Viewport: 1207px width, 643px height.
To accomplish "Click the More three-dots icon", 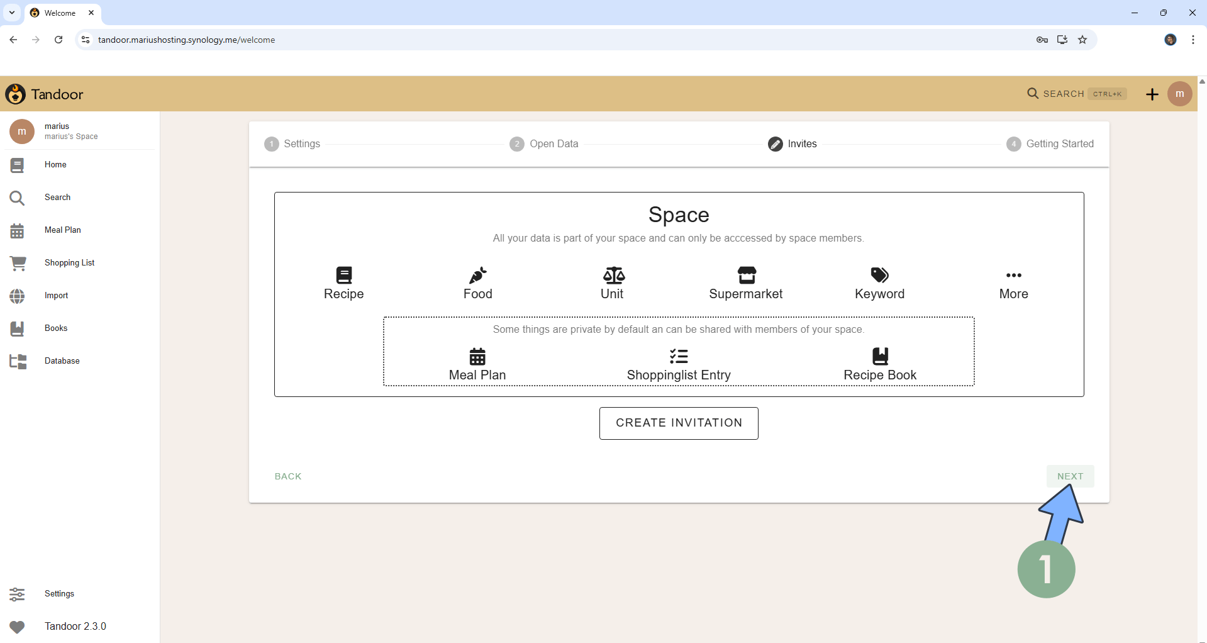I will click(1013, 276).
